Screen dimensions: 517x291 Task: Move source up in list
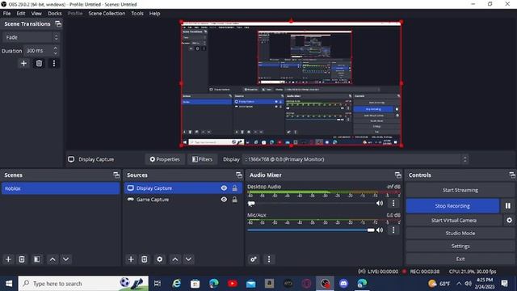(x=175, y=259)
